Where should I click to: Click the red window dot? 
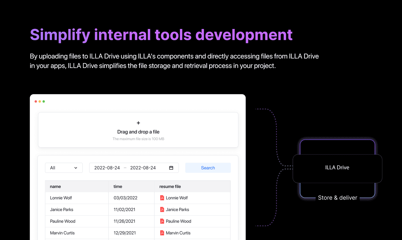tap(36, 101)
